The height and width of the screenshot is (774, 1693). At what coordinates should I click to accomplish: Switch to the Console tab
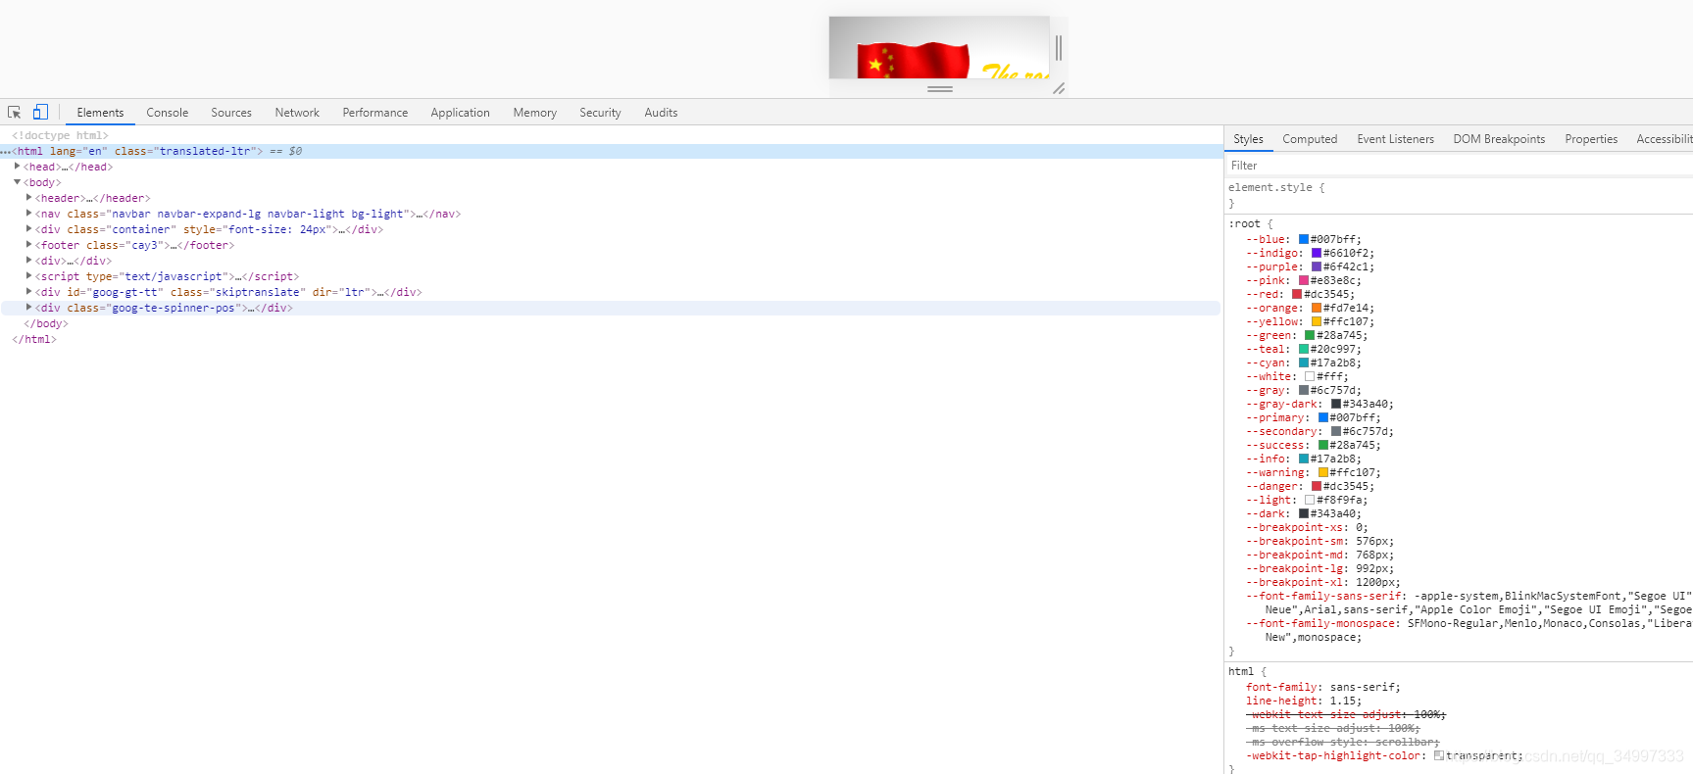167,113
